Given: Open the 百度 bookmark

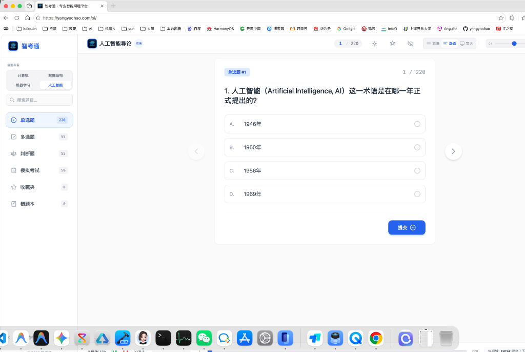Looking at the screenshot, I should 194,29.
